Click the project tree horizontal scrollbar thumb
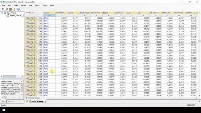Viewport: 201px width, 113px height. coord(9,76)
